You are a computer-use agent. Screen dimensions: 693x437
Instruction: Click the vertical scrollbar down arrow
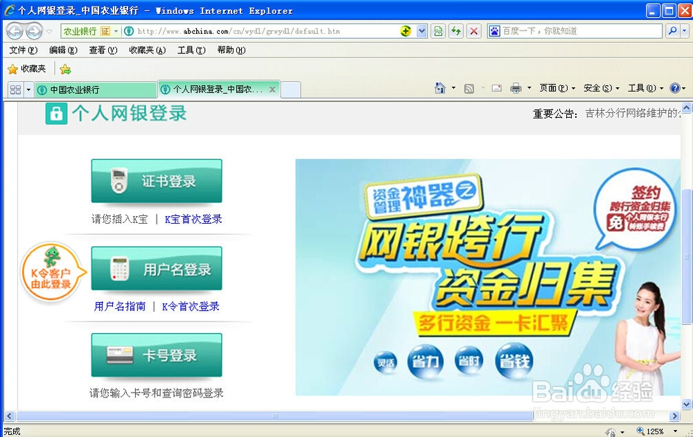[x=686, y=404]
